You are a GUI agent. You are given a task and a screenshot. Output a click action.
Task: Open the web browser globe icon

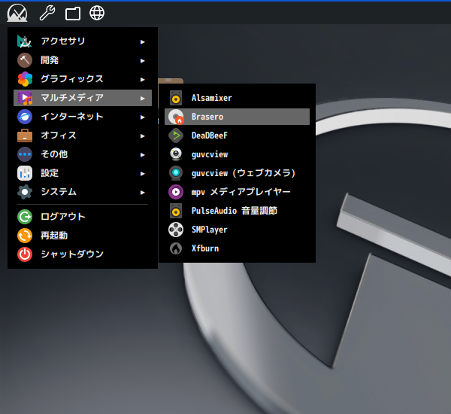point(97,13)
